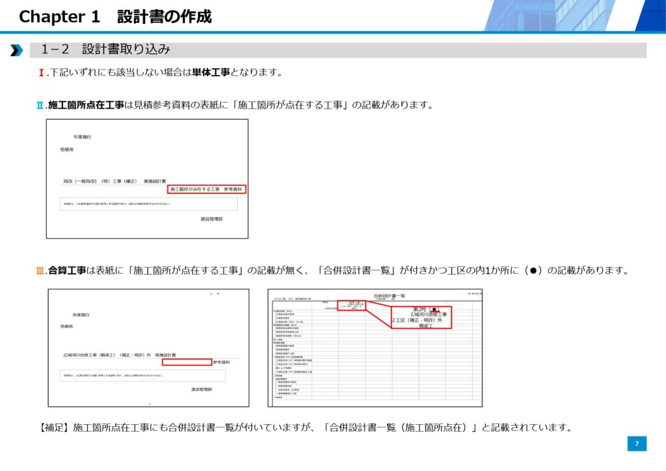Click the small red box in the table header
The height and width of the screenshot is (471, 666).
348,304
